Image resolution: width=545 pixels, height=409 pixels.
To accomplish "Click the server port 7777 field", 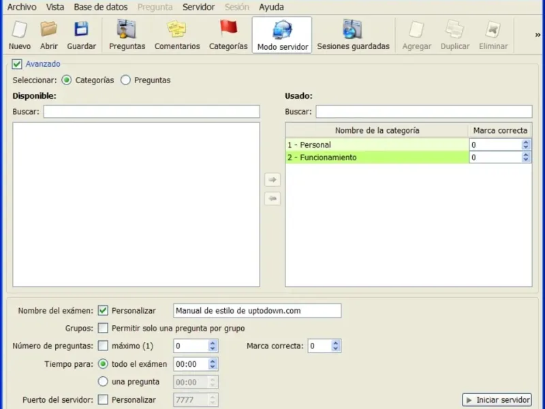I will point(196,400).
